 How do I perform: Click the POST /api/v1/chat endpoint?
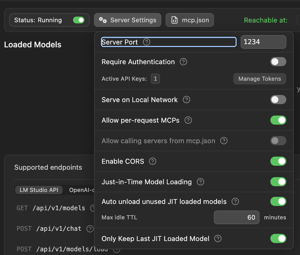pyautogui.click(x=49, y=229)
